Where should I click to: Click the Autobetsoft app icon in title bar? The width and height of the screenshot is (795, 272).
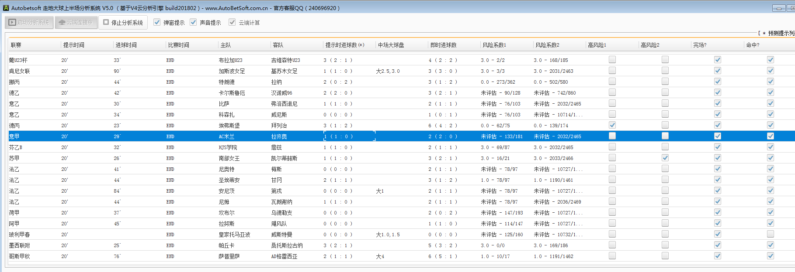pos(6,8)
